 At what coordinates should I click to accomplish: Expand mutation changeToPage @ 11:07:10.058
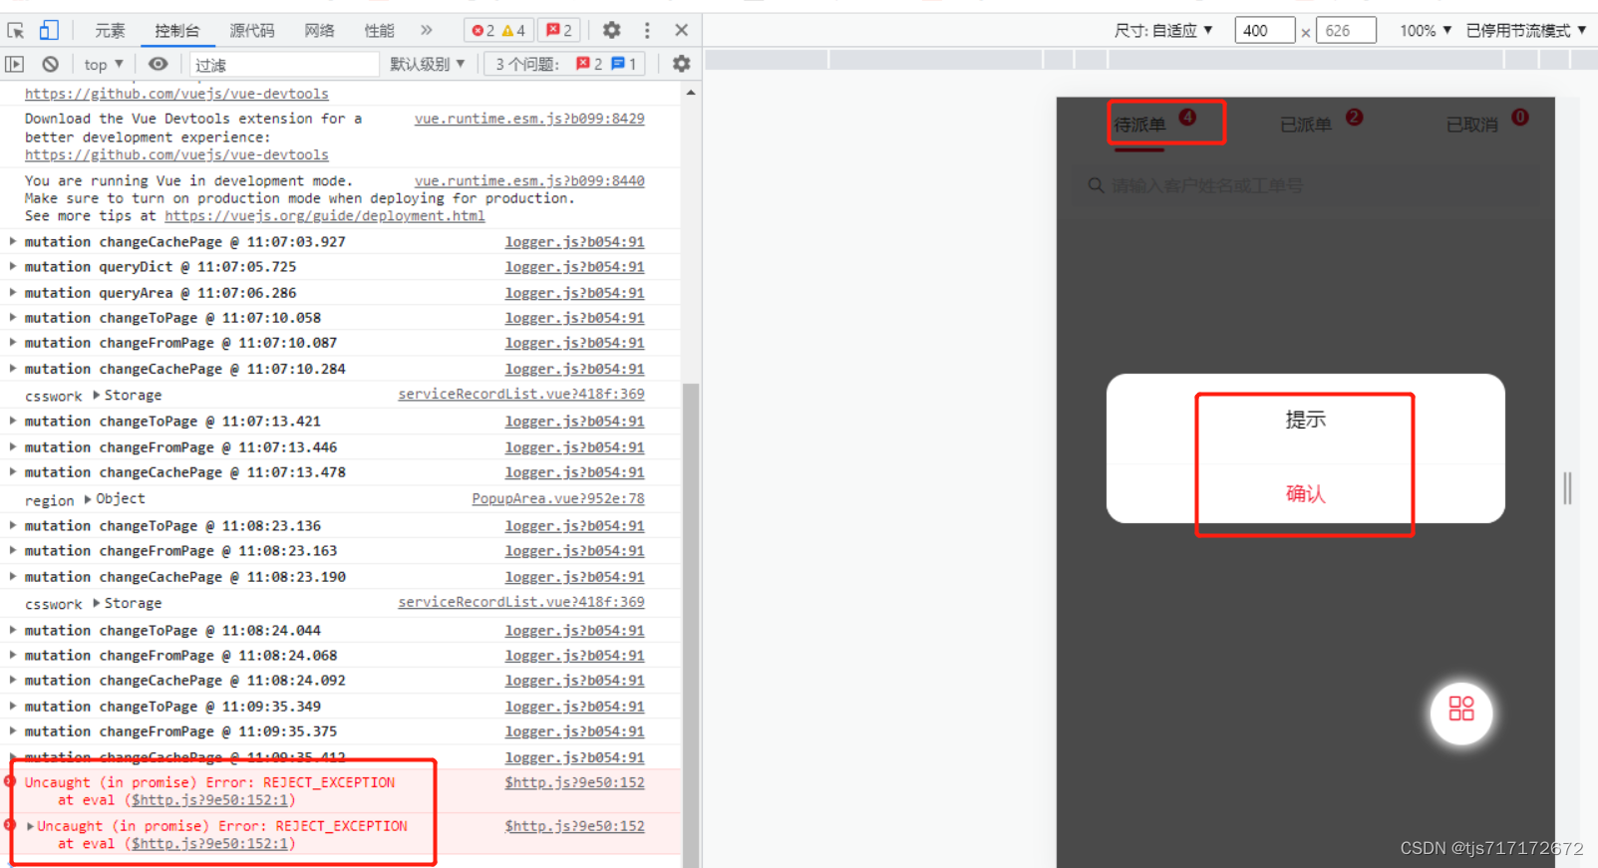(12, 318)
